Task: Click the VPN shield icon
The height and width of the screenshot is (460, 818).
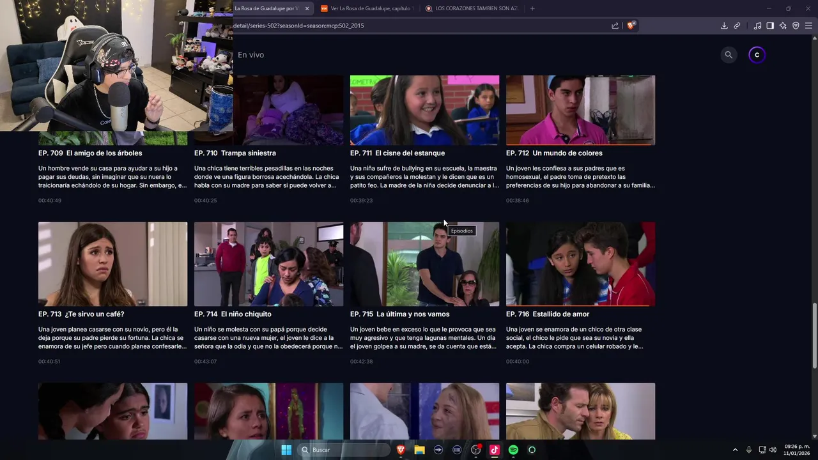Action: (796, 26)
